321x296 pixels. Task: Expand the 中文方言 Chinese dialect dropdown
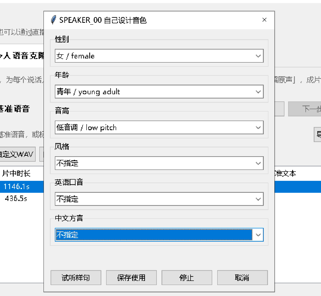(159, 235)
